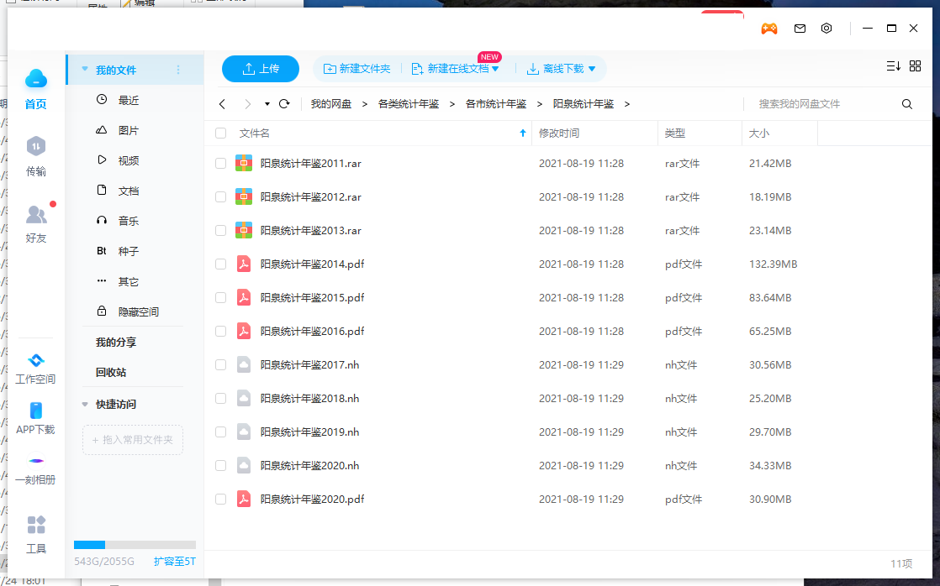940x586 pixels.
Task: Go forward with the right arrow
Action: click(247, 104)
